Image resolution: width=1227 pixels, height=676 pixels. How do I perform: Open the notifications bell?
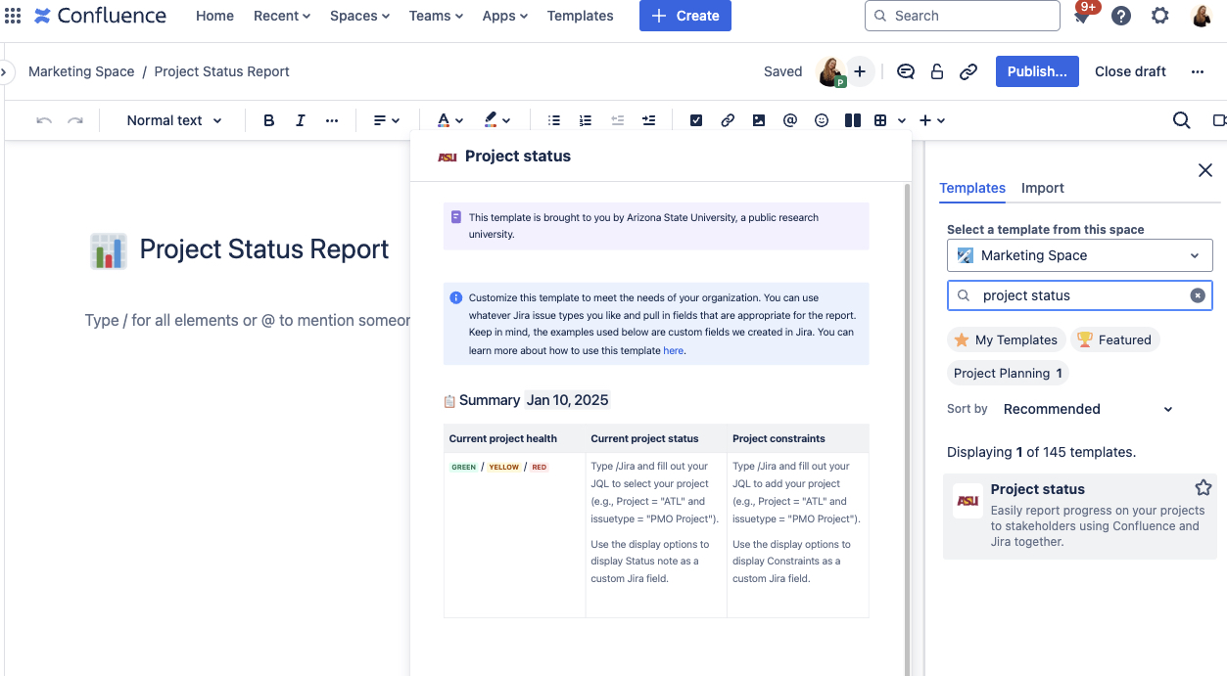click(x=1082, y=16)
